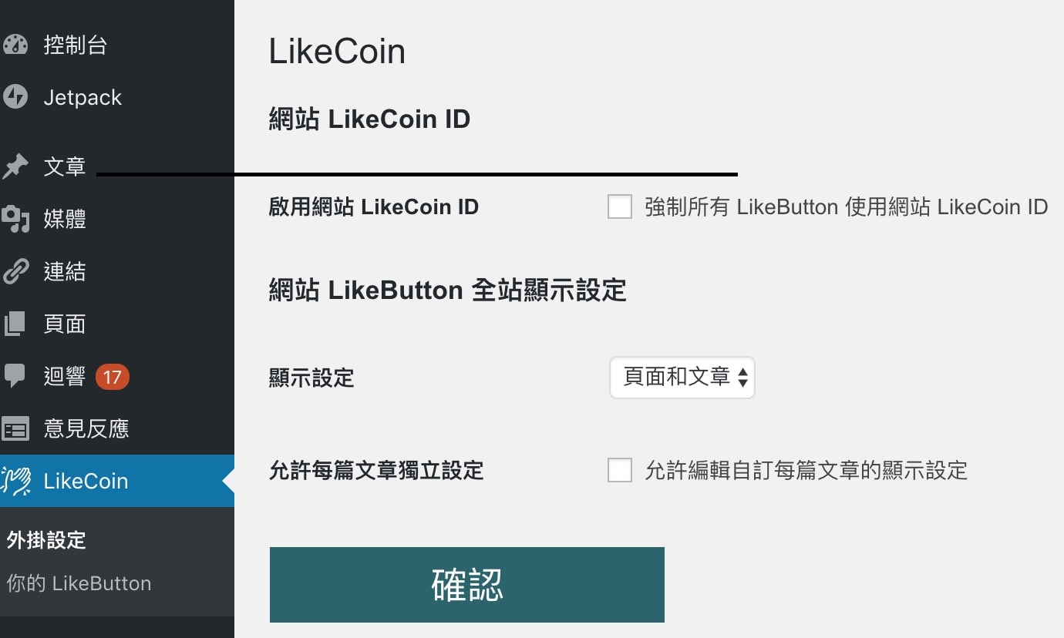1064x638 pixels.
Task: Click the pushpin icon for 文章
Action: 15,166
